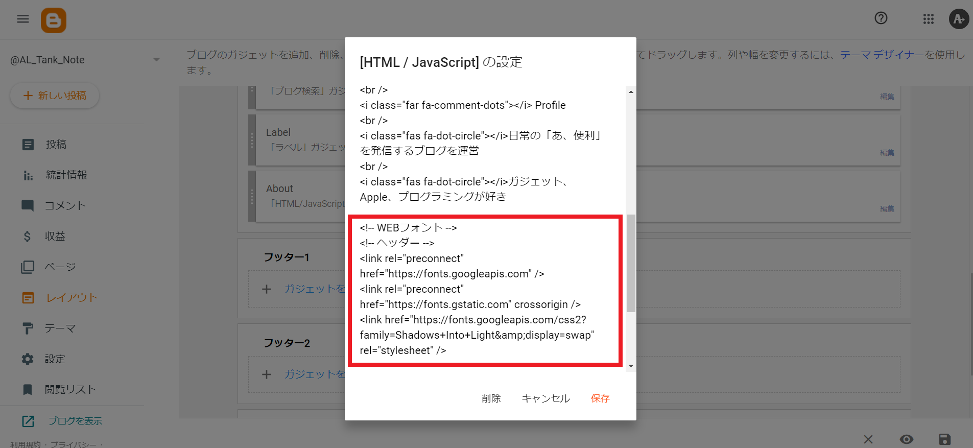The image size is (973, 448).
Task: Open the 閲覧リスト reading list
Action: [70, 390]
